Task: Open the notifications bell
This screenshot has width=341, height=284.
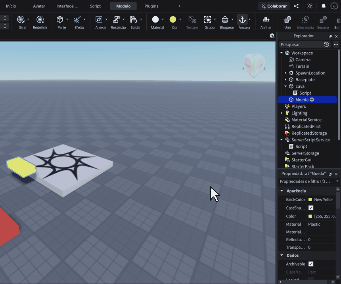Action: (x=324, y=6)
